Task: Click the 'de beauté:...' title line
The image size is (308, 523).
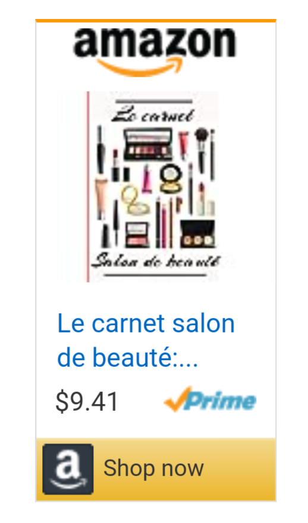Action: click(x=128, y=357)
